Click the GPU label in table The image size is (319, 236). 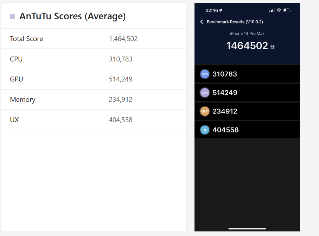click(x=17, y=79)
